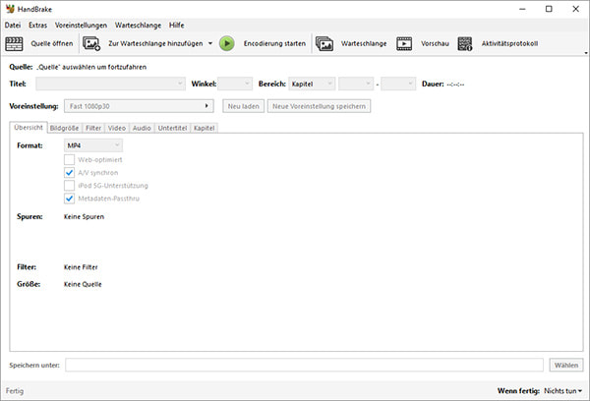Click the Quelle öffnen film clapper icon

coord(14,43)
